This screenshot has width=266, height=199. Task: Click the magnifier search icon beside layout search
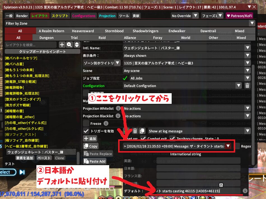69,45
